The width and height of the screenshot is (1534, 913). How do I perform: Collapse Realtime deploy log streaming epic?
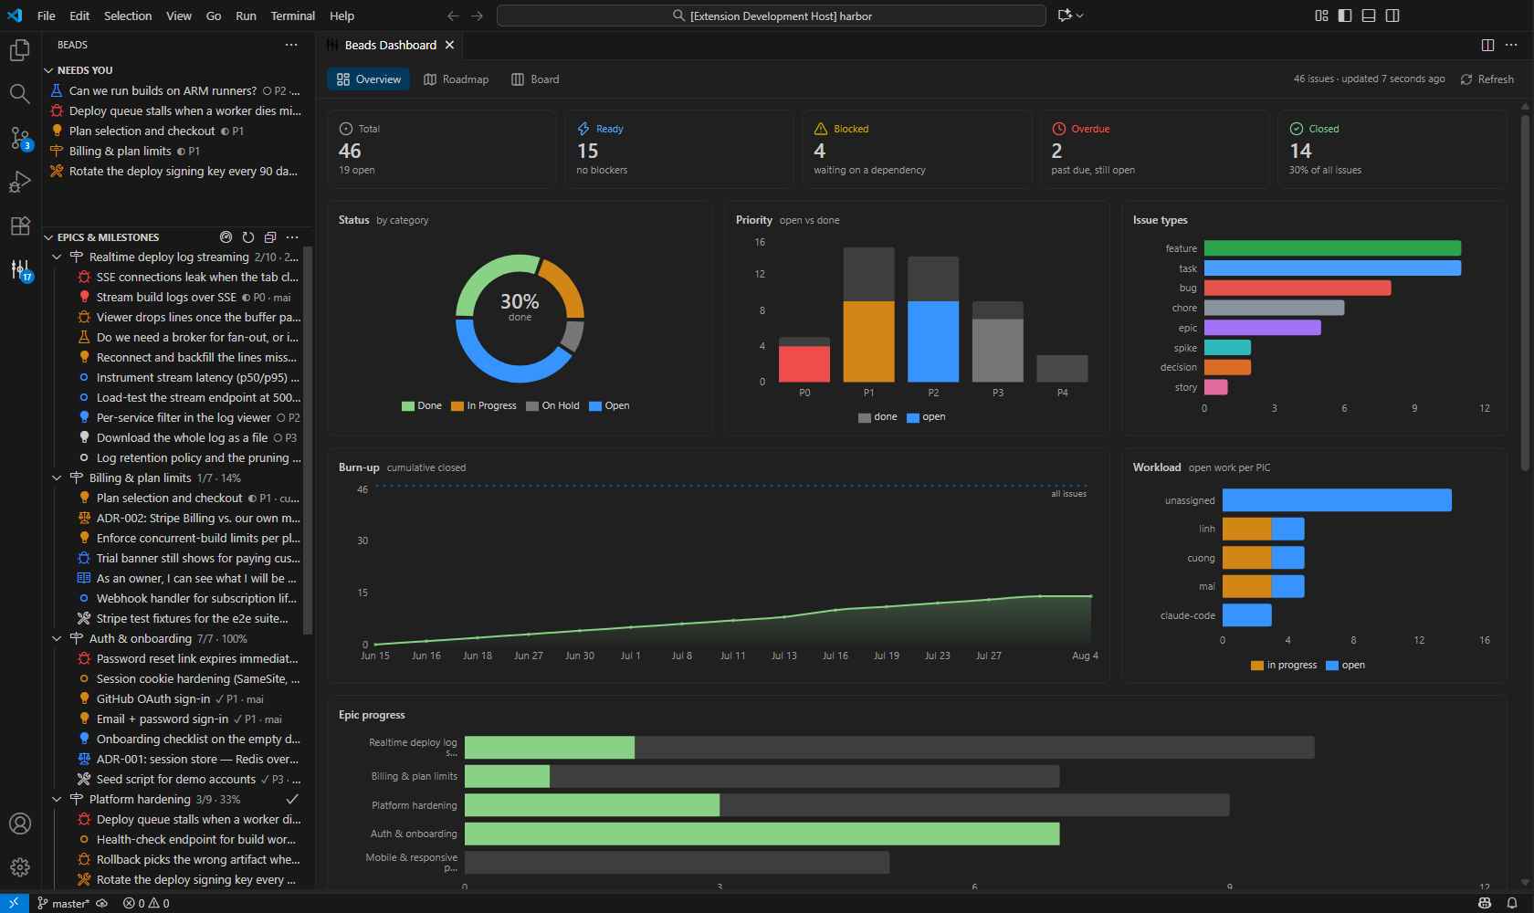pyautogui.click(x=57, y=257)
